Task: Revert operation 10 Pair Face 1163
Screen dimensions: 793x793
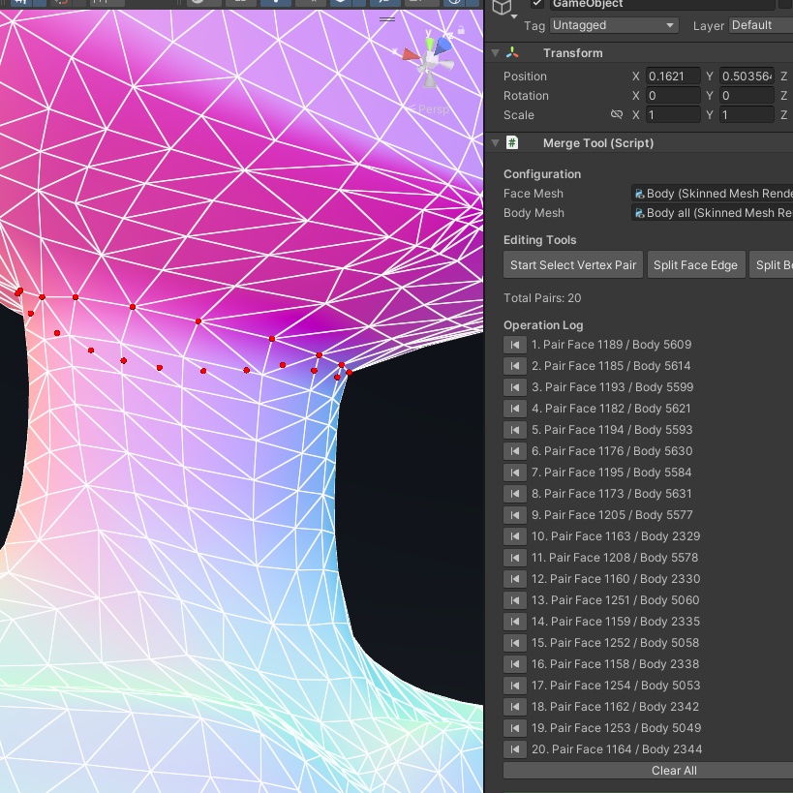Action: pos(515,536)
